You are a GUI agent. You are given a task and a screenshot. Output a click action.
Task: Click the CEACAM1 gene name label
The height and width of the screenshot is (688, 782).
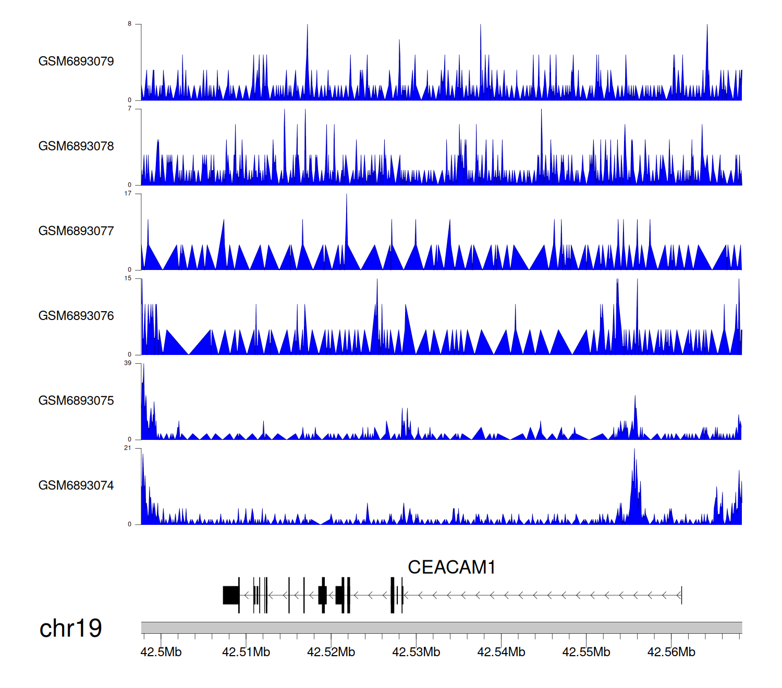451,567
